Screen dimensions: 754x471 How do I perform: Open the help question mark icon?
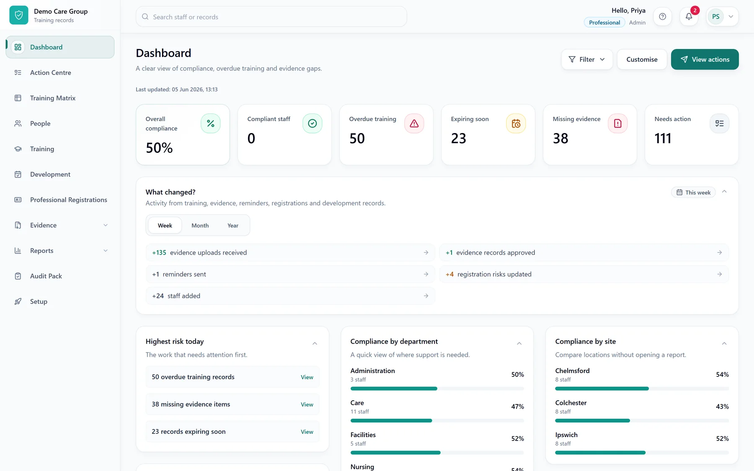pyautogui.click(x=662, y=17)
